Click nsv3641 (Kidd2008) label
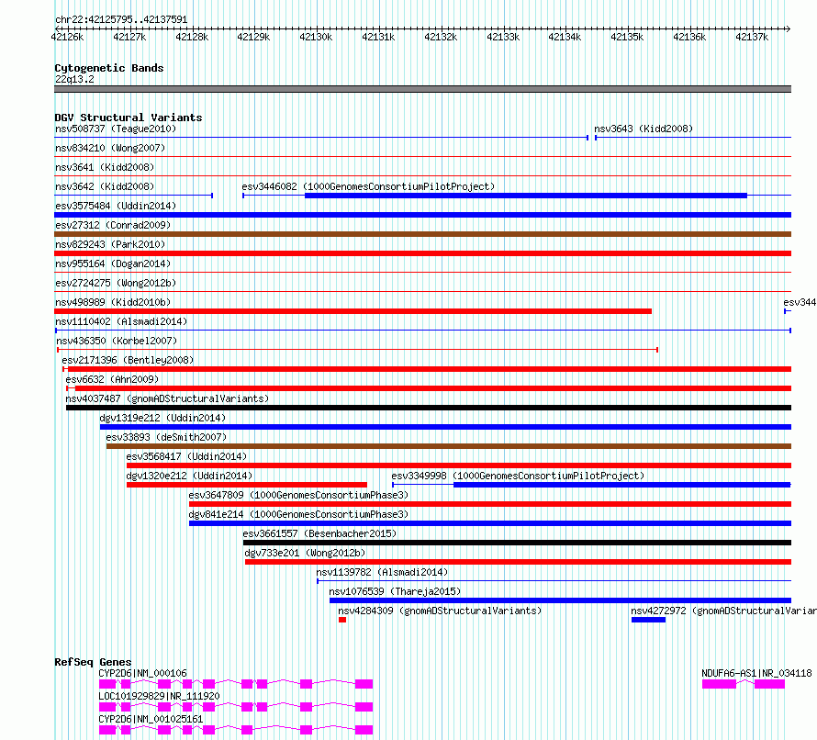 coord(105,167)
